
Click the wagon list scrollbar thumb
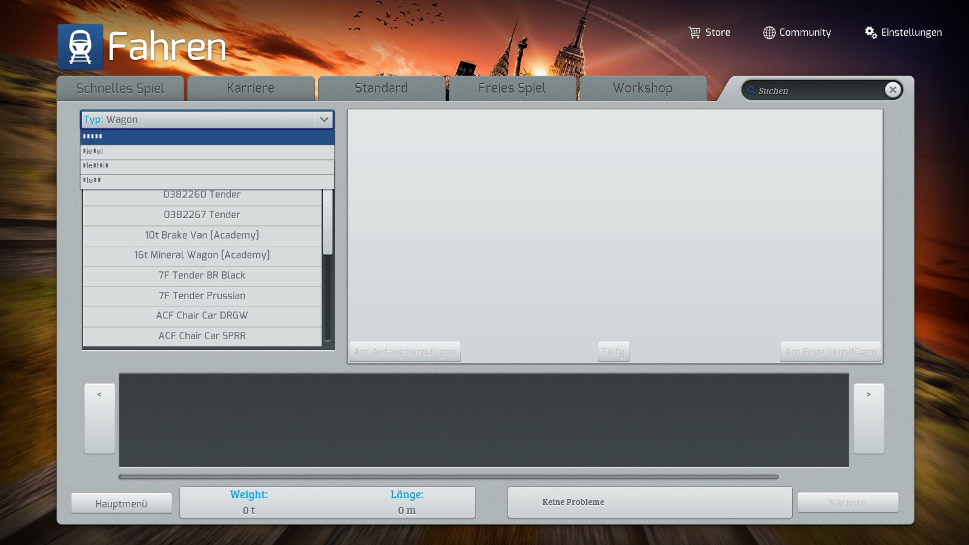328,222
